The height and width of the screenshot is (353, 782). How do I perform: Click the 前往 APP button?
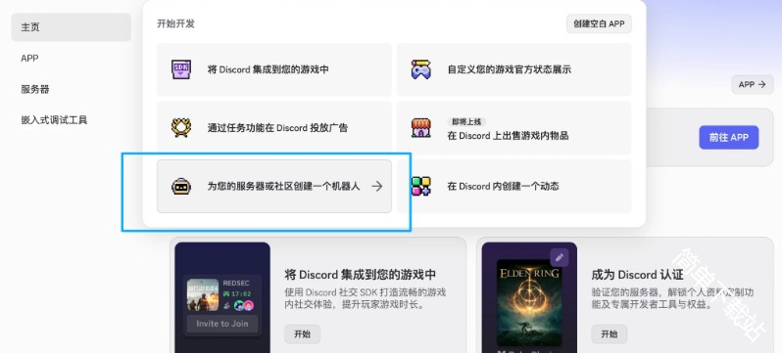pyautogui.click(x=729, y=138)
